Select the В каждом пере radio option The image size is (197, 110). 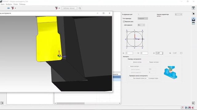(148, 78)
